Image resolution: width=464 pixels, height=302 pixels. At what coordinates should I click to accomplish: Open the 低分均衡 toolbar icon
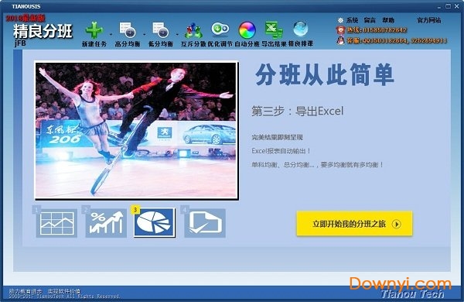(160, 30)
